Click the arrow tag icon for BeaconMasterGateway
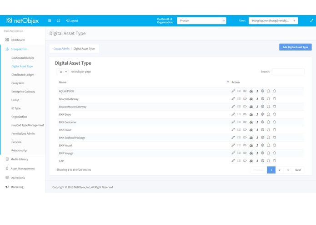Image resolution: width=316 pixels, height=225 pixels. click(x=245, y=107)
